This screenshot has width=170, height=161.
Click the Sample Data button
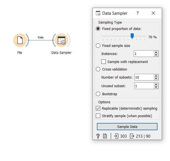point(127,127)
